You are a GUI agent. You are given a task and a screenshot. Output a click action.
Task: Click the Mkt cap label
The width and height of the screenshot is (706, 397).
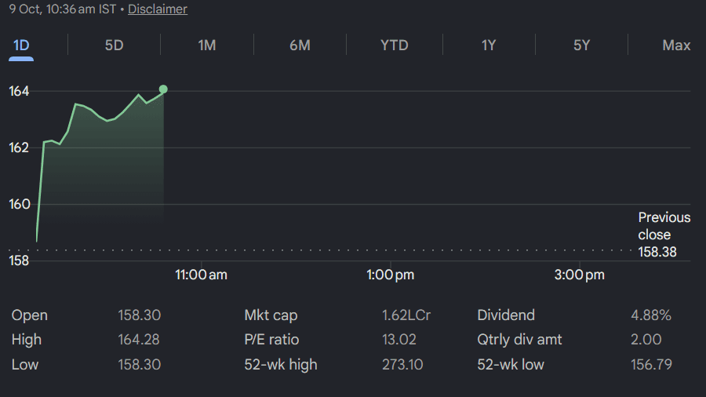[271, 315]
